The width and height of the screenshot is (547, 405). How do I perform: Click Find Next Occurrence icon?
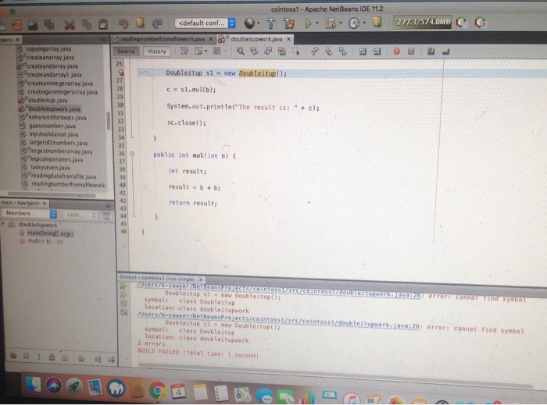[268, 52]
